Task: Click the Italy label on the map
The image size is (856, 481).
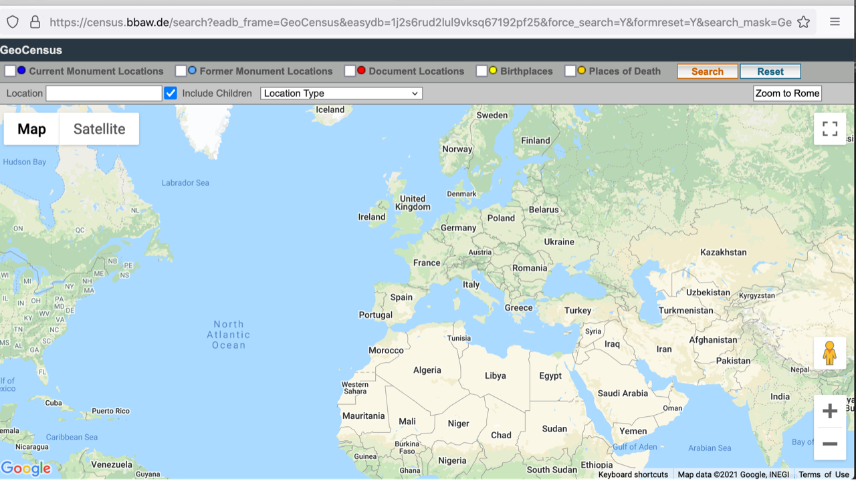Action: click(x=471, y=285)
